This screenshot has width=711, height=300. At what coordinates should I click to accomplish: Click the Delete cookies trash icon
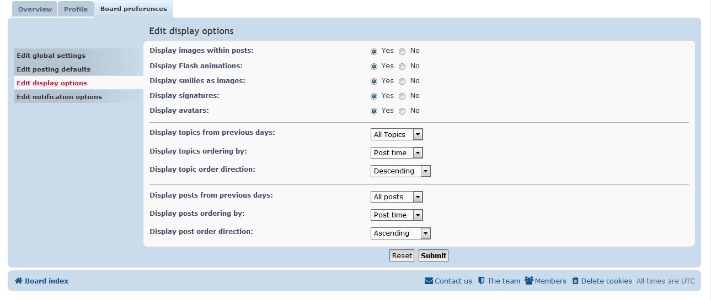click(575, 281)
